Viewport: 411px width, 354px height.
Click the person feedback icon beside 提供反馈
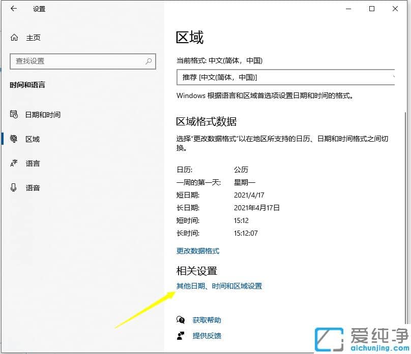(x=181, y=336)
